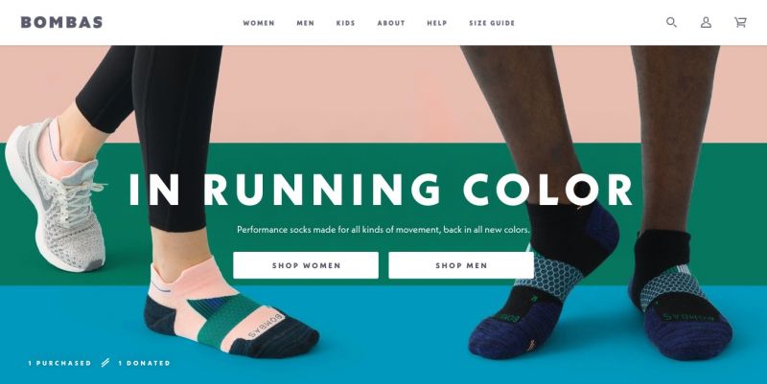767x384 pixels.
Task: Click the Shop Women button
Action: click(306, 265)
